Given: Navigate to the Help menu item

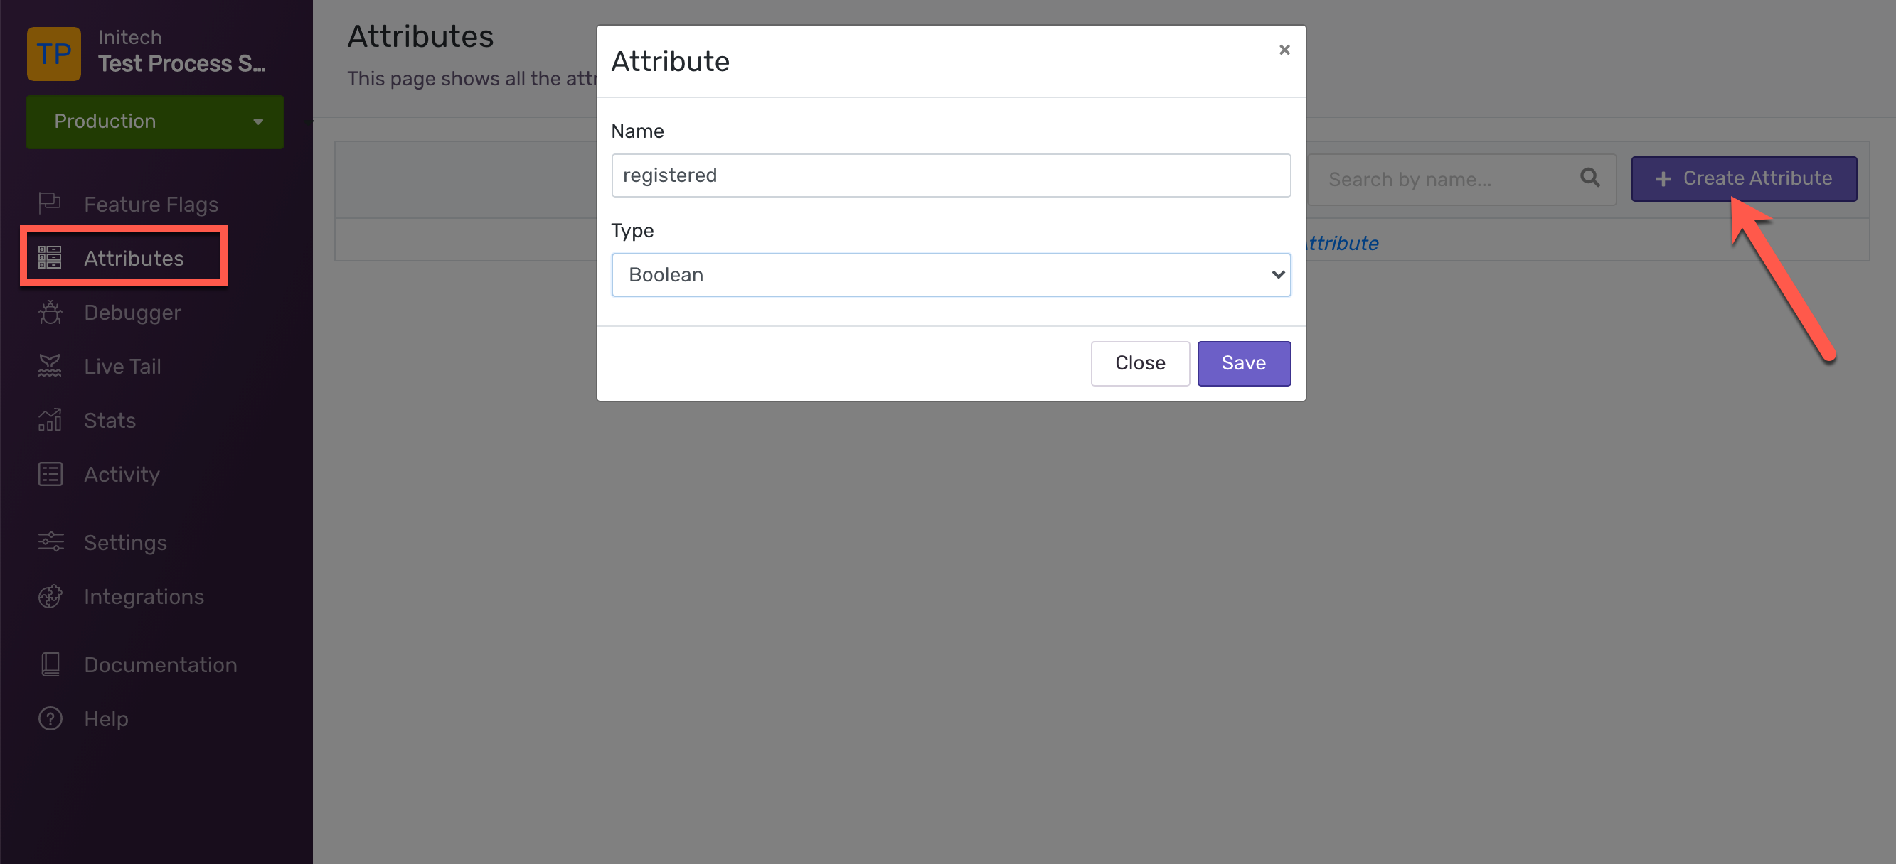Looking at the screenshot, I should [107, 718].
